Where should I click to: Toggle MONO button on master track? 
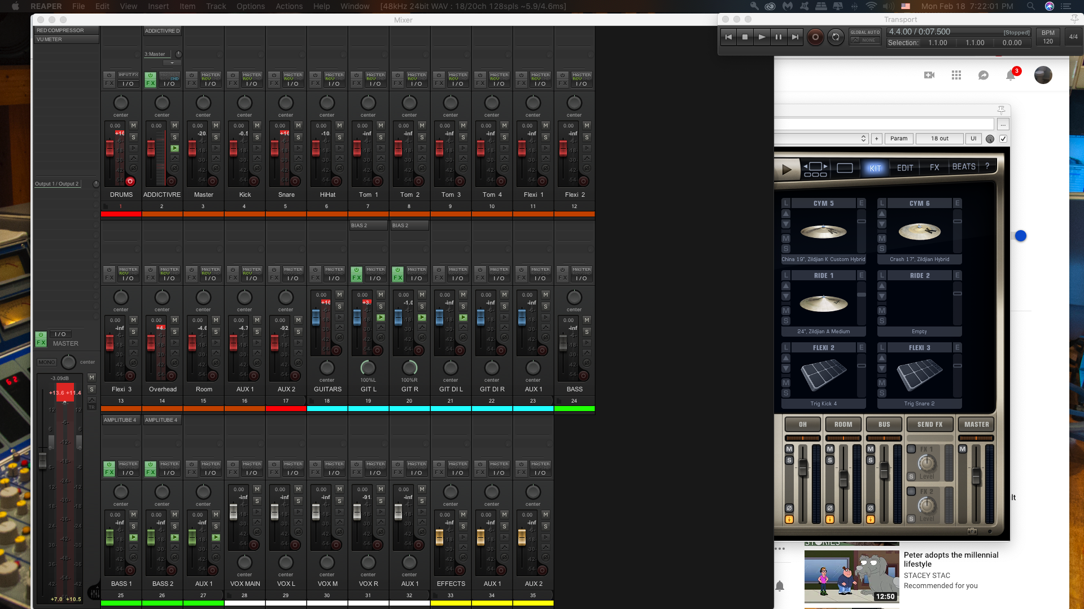click(x=47, y=362)
